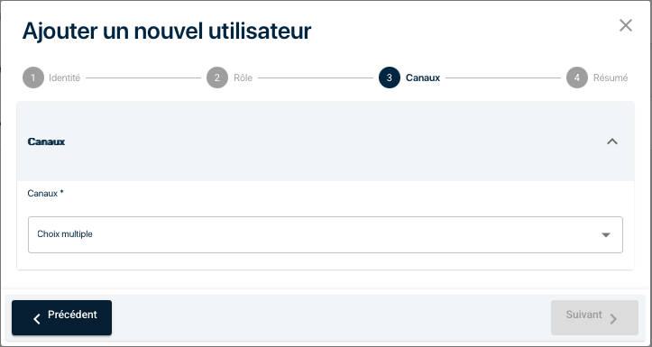652x347 pixels.
Task: Collapse the Canaux section with the chevron
Action: pyautogui.click(x=612, y=142)
